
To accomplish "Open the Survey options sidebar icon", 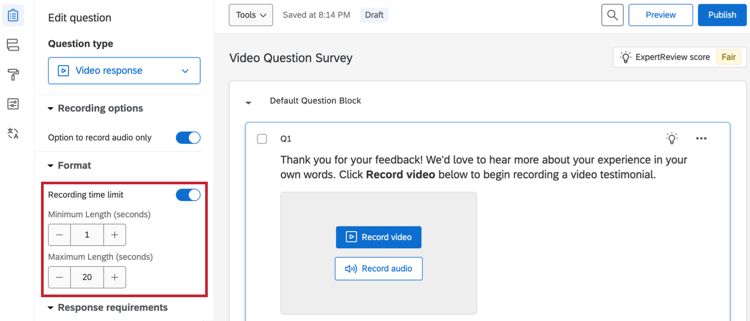I will pyautogui.click(x=13, y=104).
